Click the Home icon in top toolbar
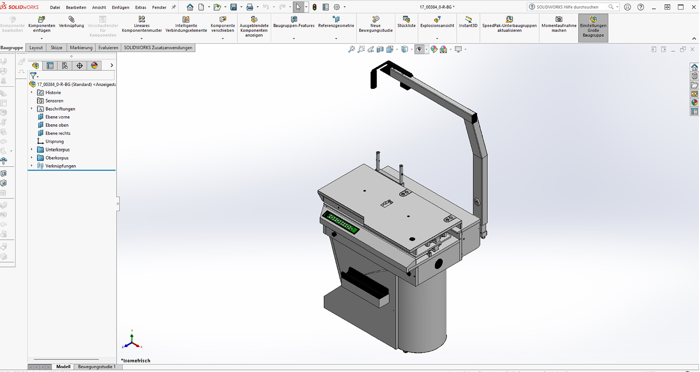Screen dimensions: 700x372 point(190,7)
